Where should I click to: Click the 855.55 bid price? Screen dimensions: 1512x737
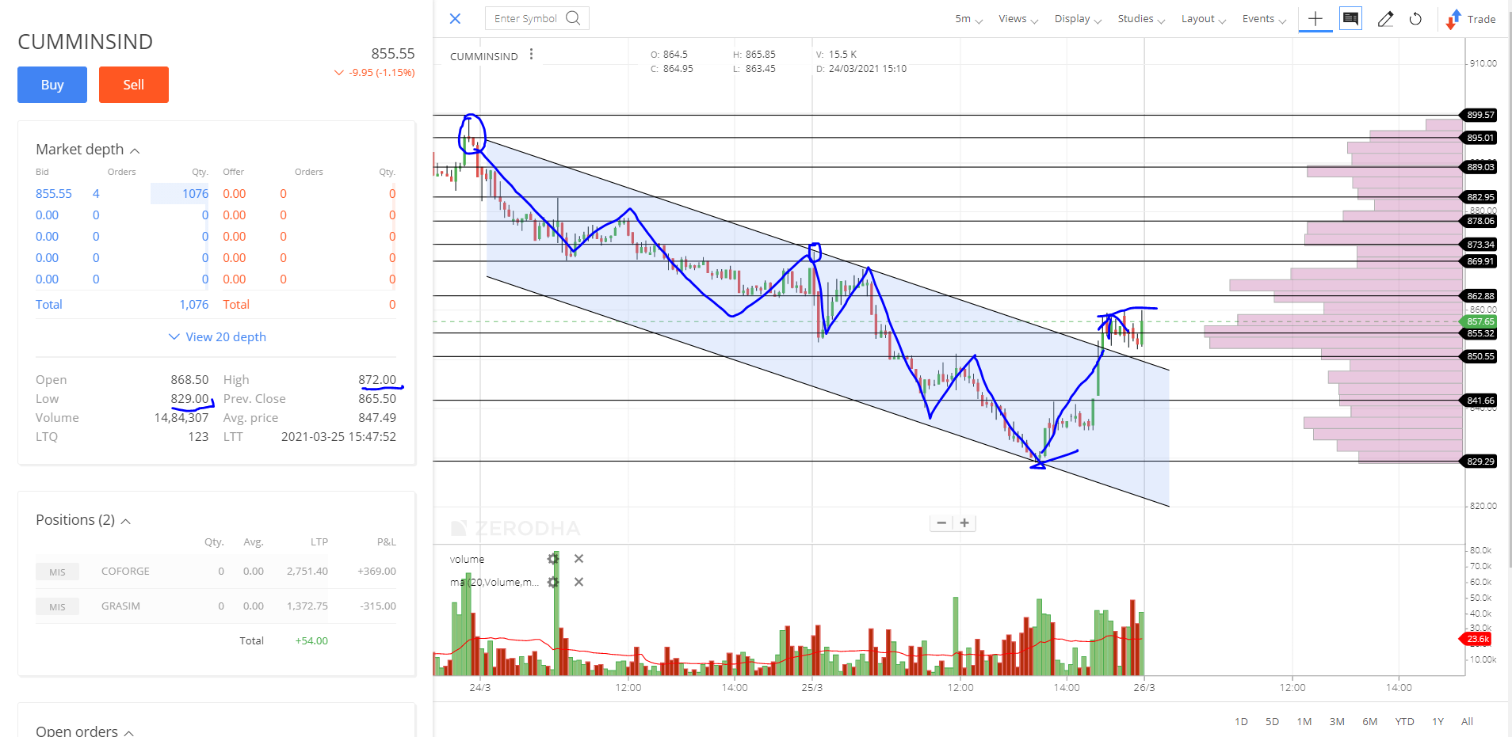[x=54, y=194]
